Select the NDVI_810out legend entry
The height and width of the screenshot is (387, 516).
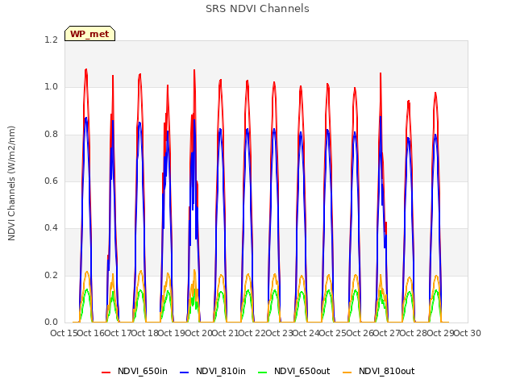tap(379, 371)
